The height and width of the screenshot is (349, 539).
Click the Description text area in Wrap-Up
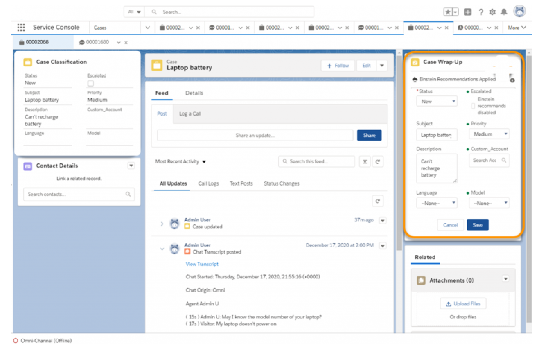(x=437, y=169)
